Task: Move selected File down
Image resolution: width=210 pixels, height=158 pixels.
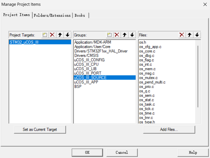Action: point(197,35)
